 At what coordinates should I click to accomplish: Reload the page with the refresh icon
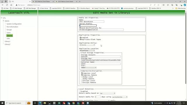[7, 5]
